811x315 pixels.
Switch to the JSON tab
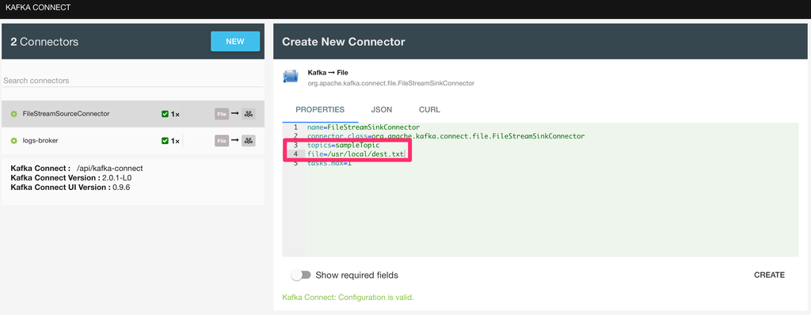[381, 110]
